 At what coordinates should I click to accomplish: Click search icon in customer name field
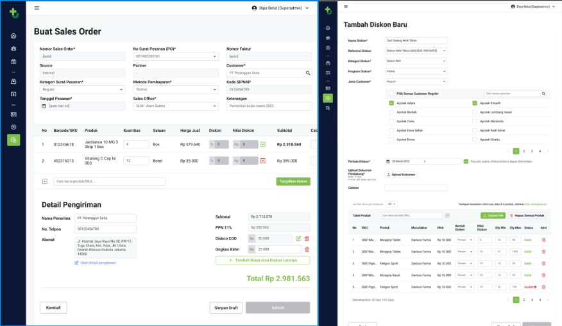tap(543, 94)
